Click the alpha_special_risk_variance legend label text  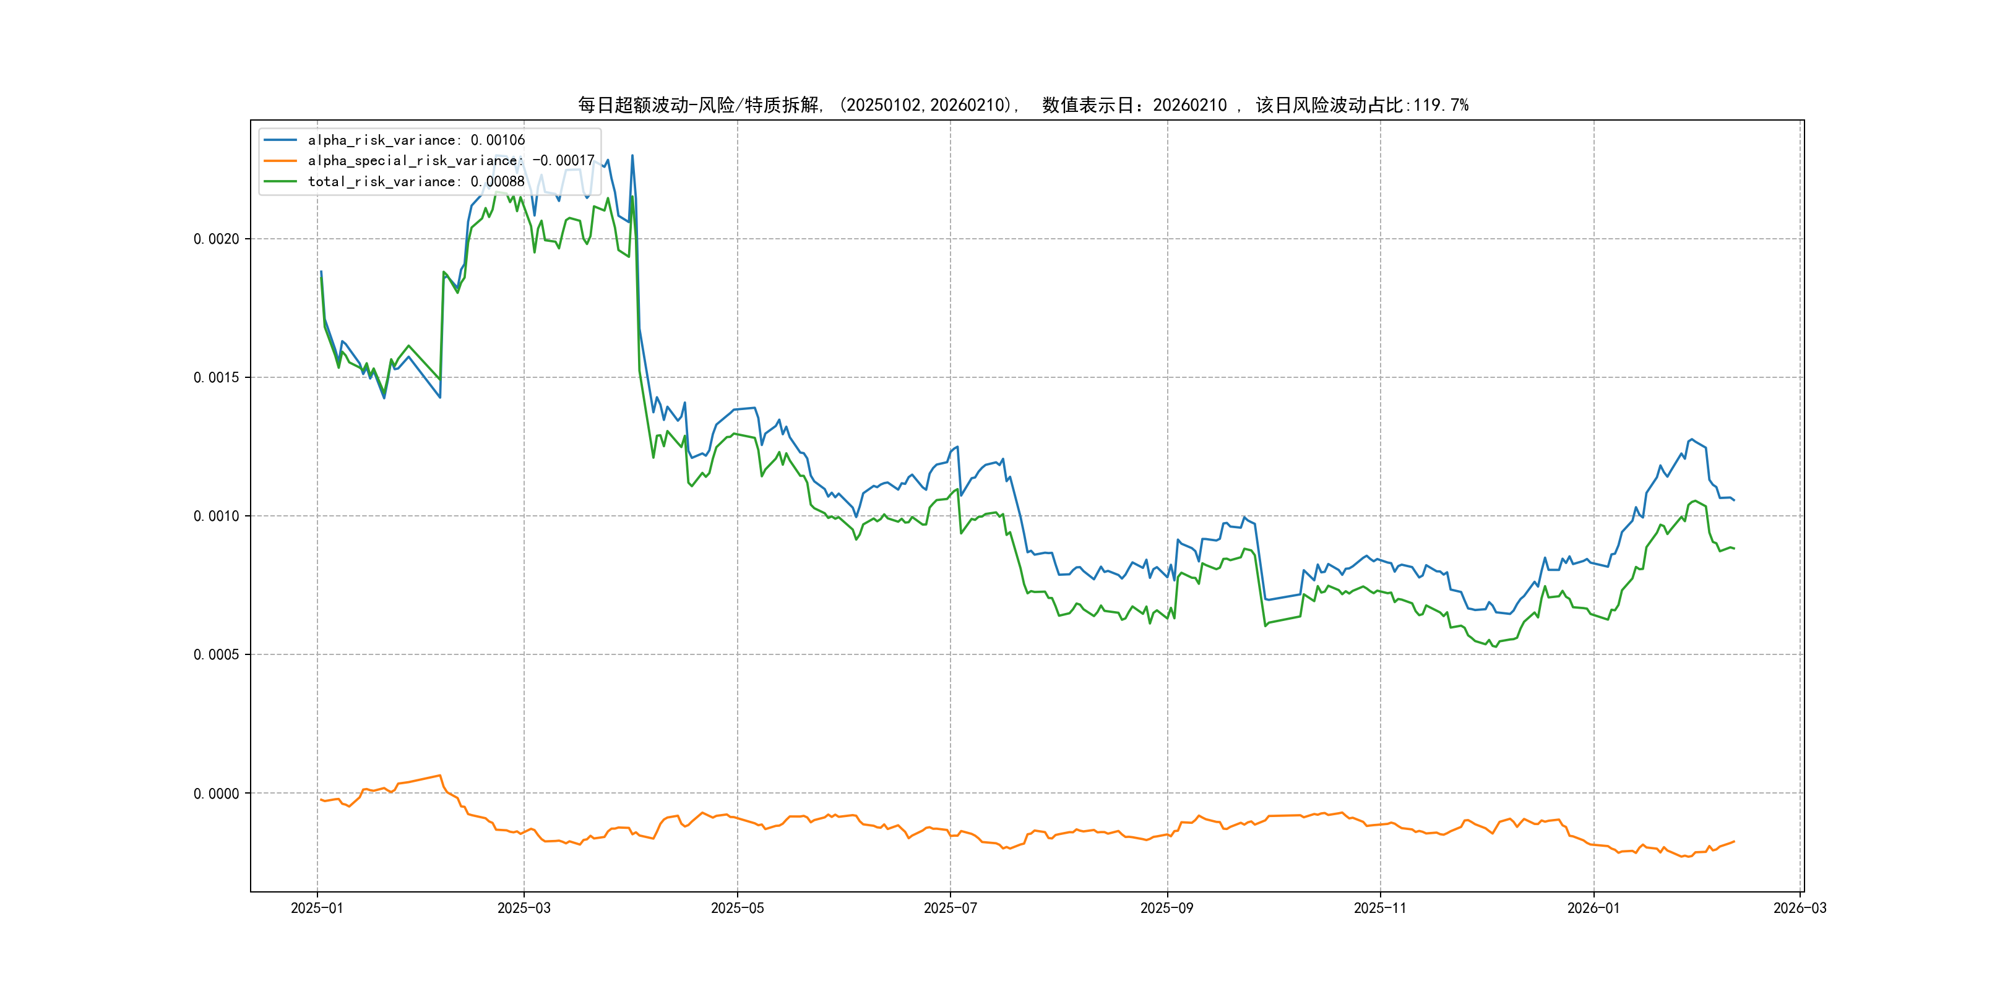coord(451,161)
